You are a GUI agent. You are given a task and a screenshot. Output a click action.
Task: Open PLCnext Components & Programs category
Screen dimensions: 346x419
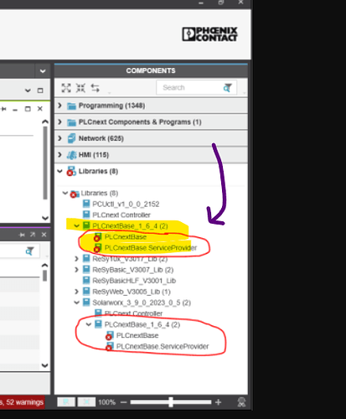pyautogui.click(x=151, y=122)
